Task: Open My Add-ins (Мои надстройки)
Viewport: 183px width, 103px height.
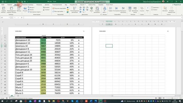Action: click(x=59, y=11)
